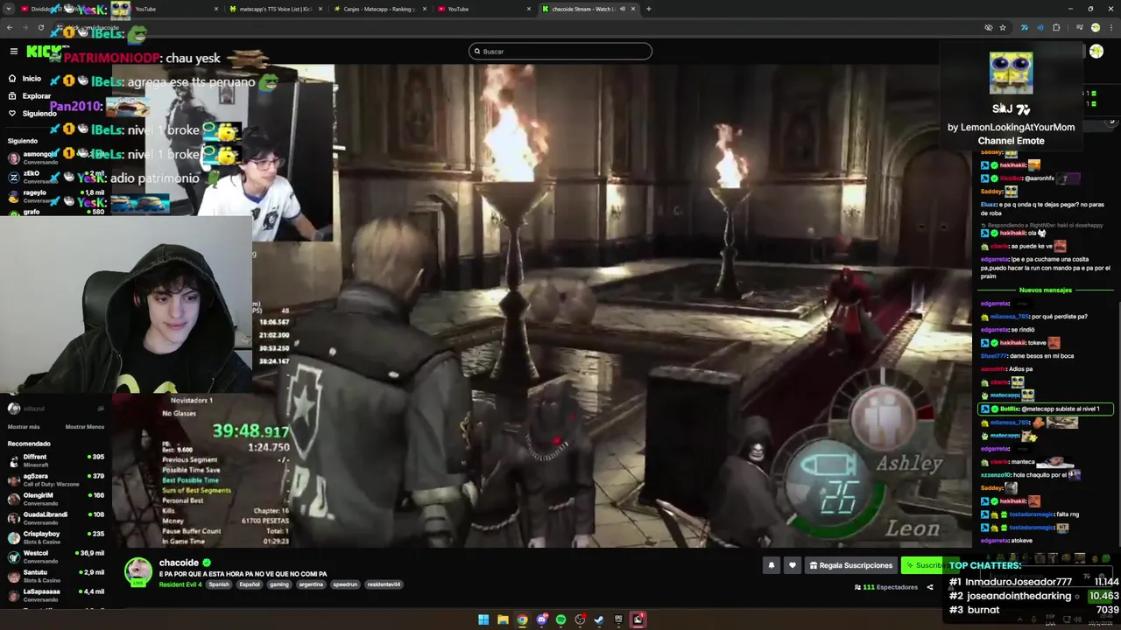Screen dimensions: 1121x630
Task: Go back in browser
Action: point(10,27)
